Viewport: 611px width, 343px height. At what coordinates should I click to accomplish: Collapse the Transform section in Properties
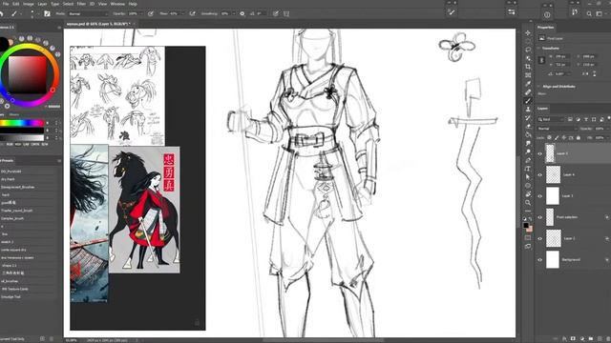538,49
